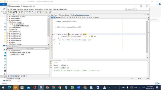
Task: Run the project with green play icon
Action: pos(43,12)
